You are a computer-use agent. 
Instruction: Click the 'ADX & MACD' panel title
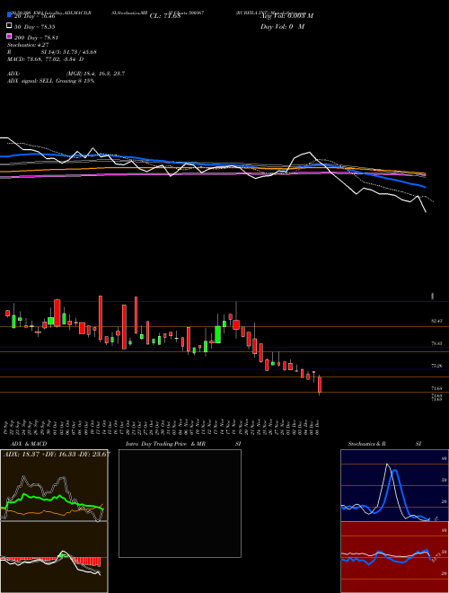click(x=29, y=444)
